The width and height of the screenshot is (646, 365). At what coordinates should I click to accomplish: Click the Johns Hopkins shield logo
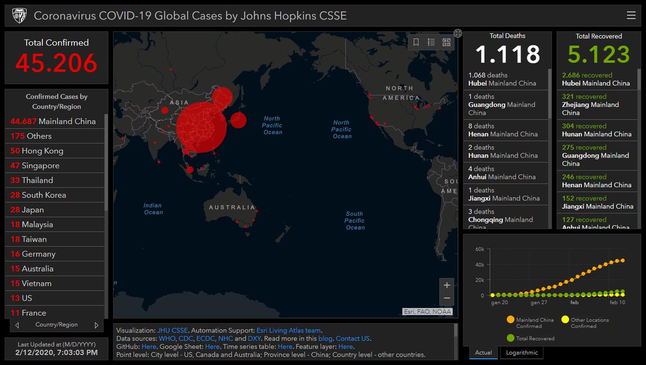pos(20,15)
